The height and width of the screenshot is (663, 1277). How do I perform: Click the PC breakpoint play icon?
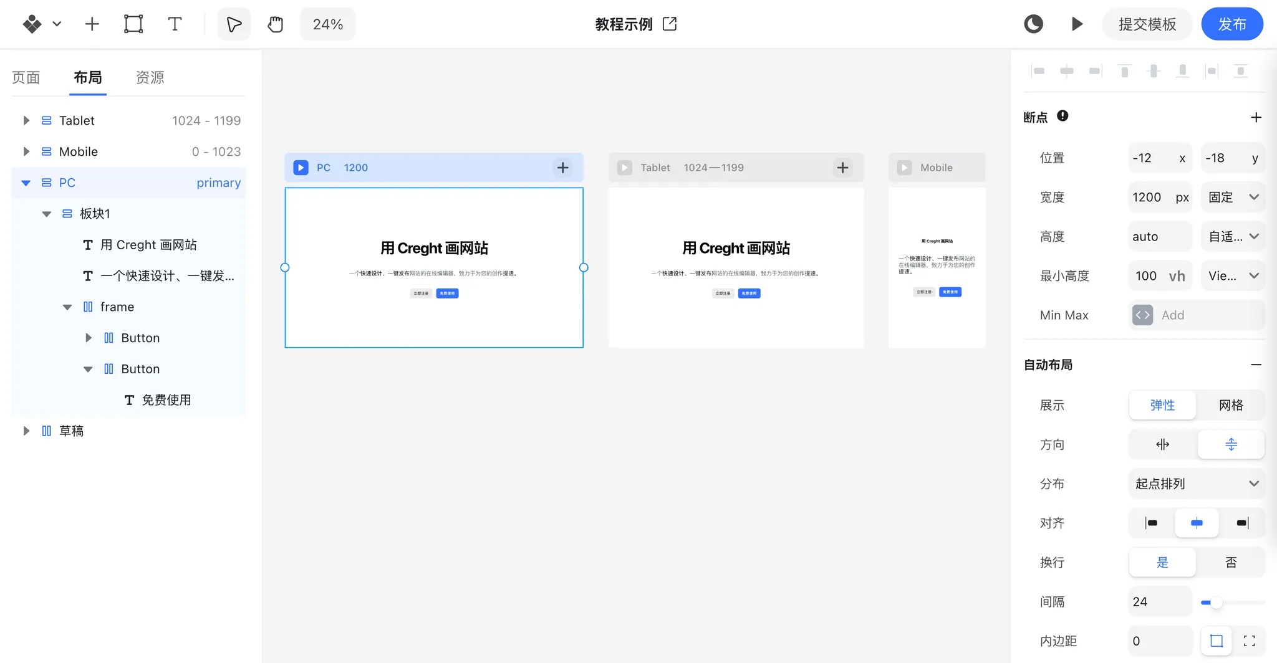(x=301, y=168)
